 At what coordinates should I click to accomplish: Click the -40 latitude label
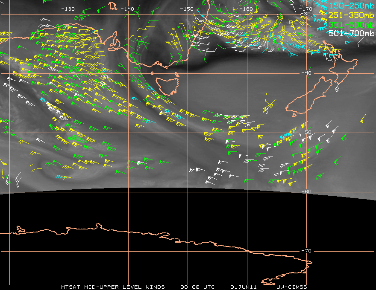(306, 73)
